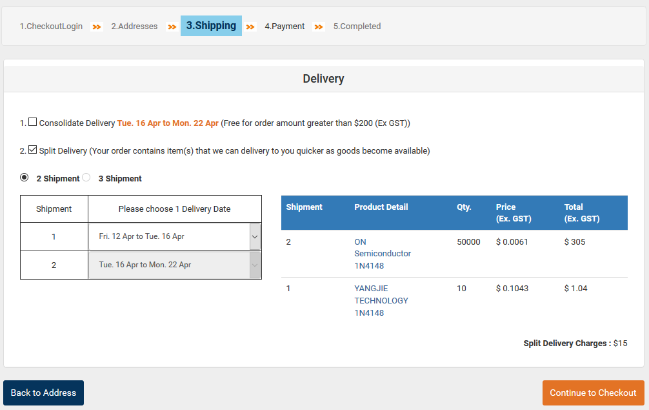Image resolution: width=649 pixels, height=410 pixels.
Task: Select the 3 Shipment radio button
Action: [86, 177]
